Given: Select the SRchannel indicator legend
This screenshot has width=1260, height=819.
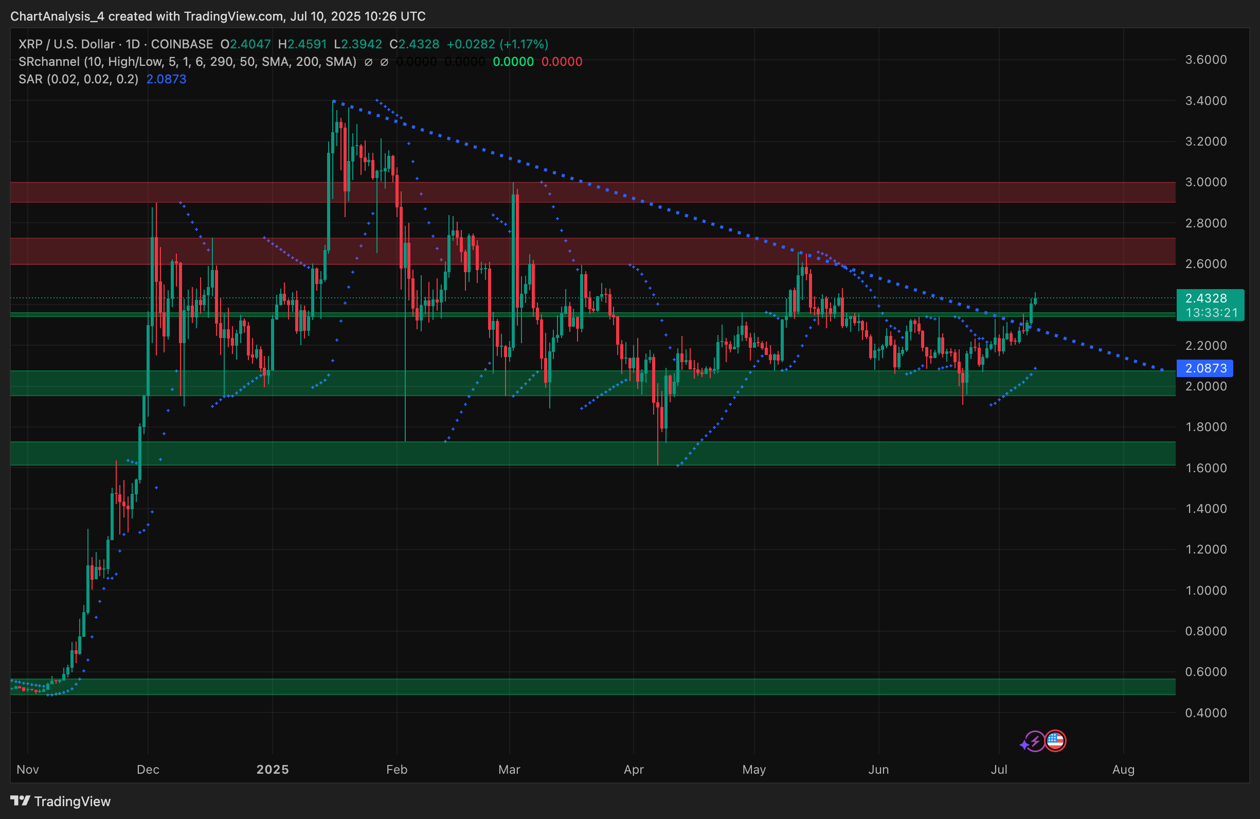Looking at the screenshot, I should point(187,62).
